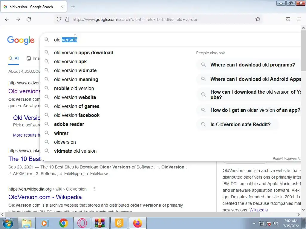
Task: Choose suggestion adobe reader
Action: [69, 124]
